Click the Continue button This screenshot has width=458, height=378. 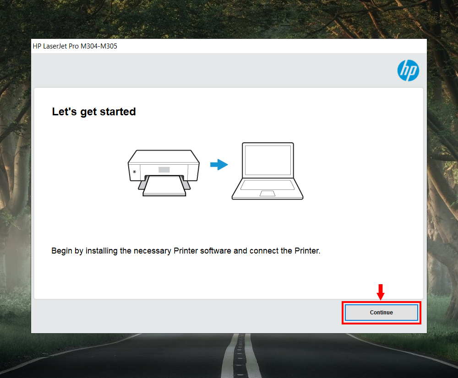tap(381, 312)
